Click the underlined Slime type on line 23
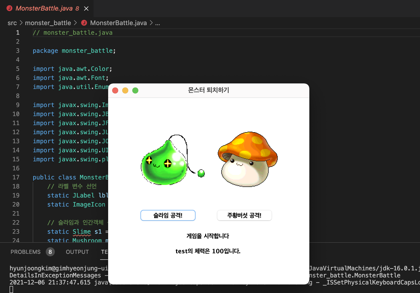This screenshot has width=420, height=293. pyautogui.click(x=82, y=232)
